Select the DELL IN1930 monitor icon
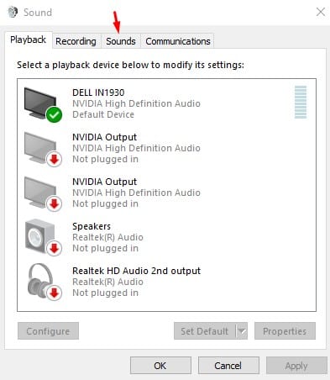Viewport: 330px width, 380px height. [43, 104]
